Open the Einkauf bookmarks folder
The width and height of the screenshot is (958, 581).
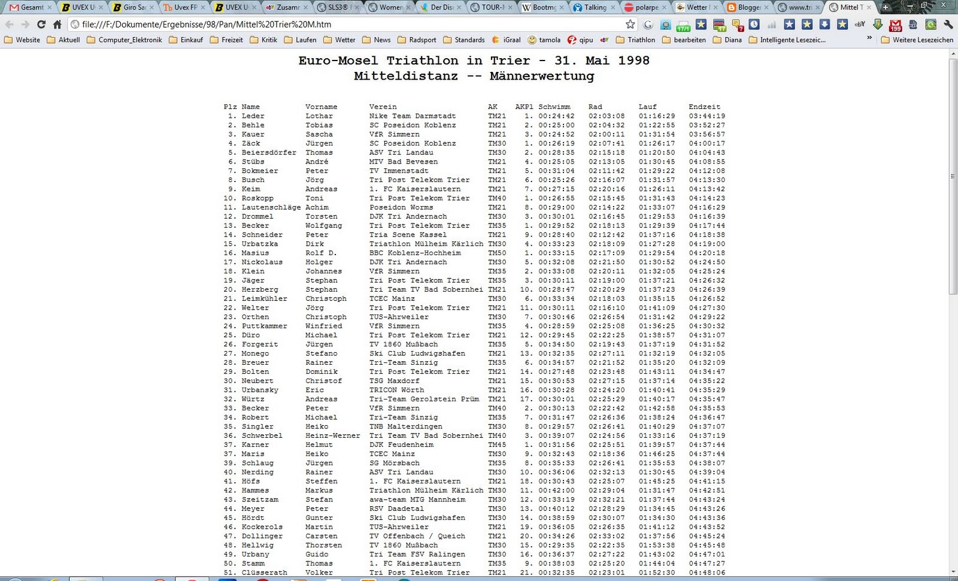(186, 40)
